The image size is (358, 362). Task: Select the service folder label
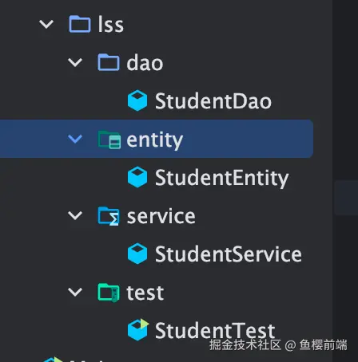(x=161, y=217)
